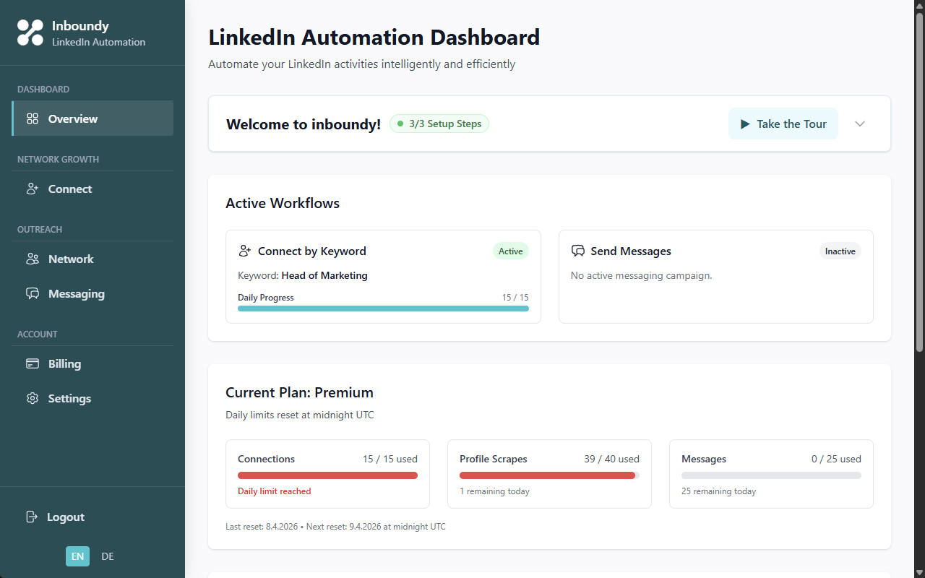Image resolution: width=925 pixels, height=578 pixels.
Task: Click "No active messaging campaign." text
Action: point(642,275)
